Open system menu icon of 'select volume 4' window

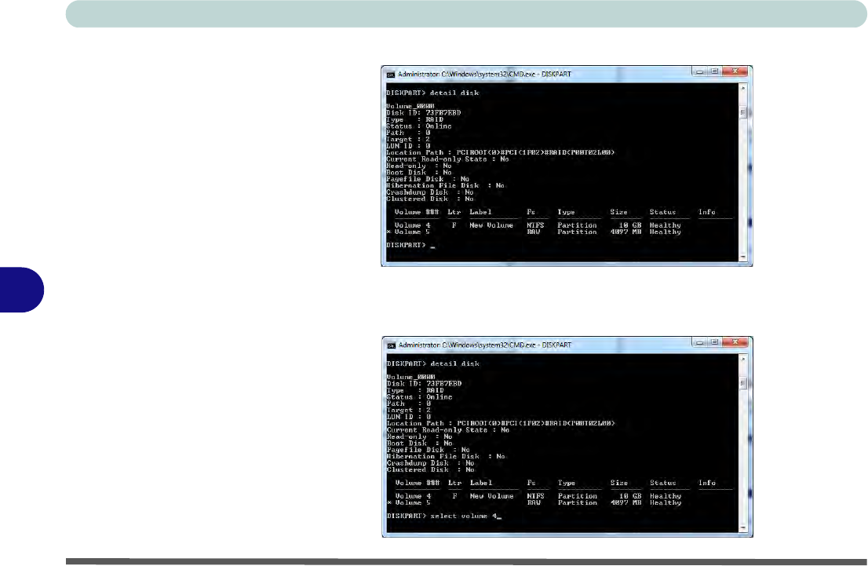pos(390,345)
